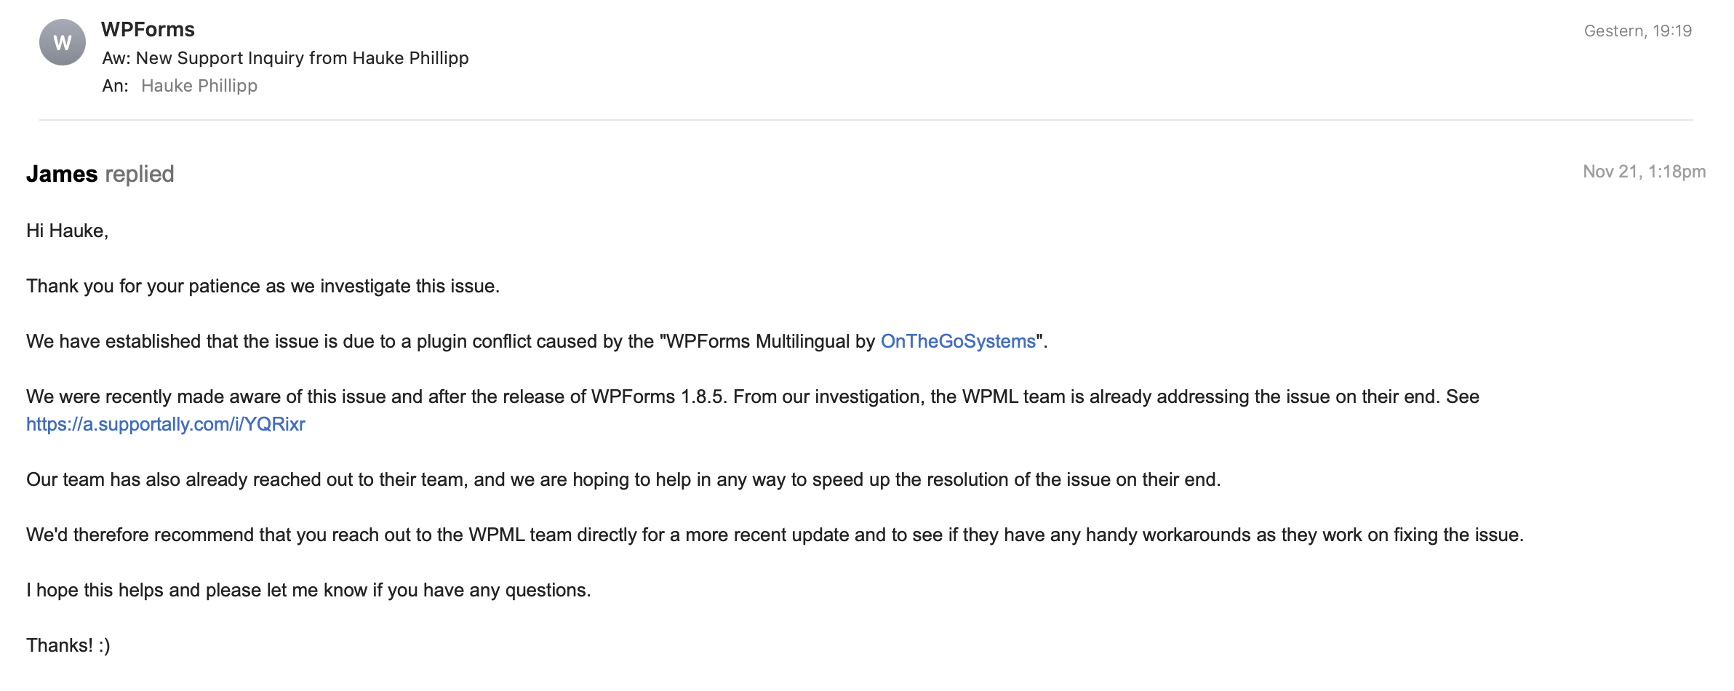The height and width of the screenshot is (691, 1734).
Task: Select the email subject line text
Action: pyautogui.click(x=285, y=58)
